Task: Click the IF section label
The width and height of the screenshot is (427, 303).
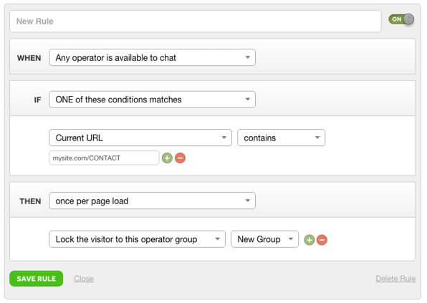Action: 37,100
